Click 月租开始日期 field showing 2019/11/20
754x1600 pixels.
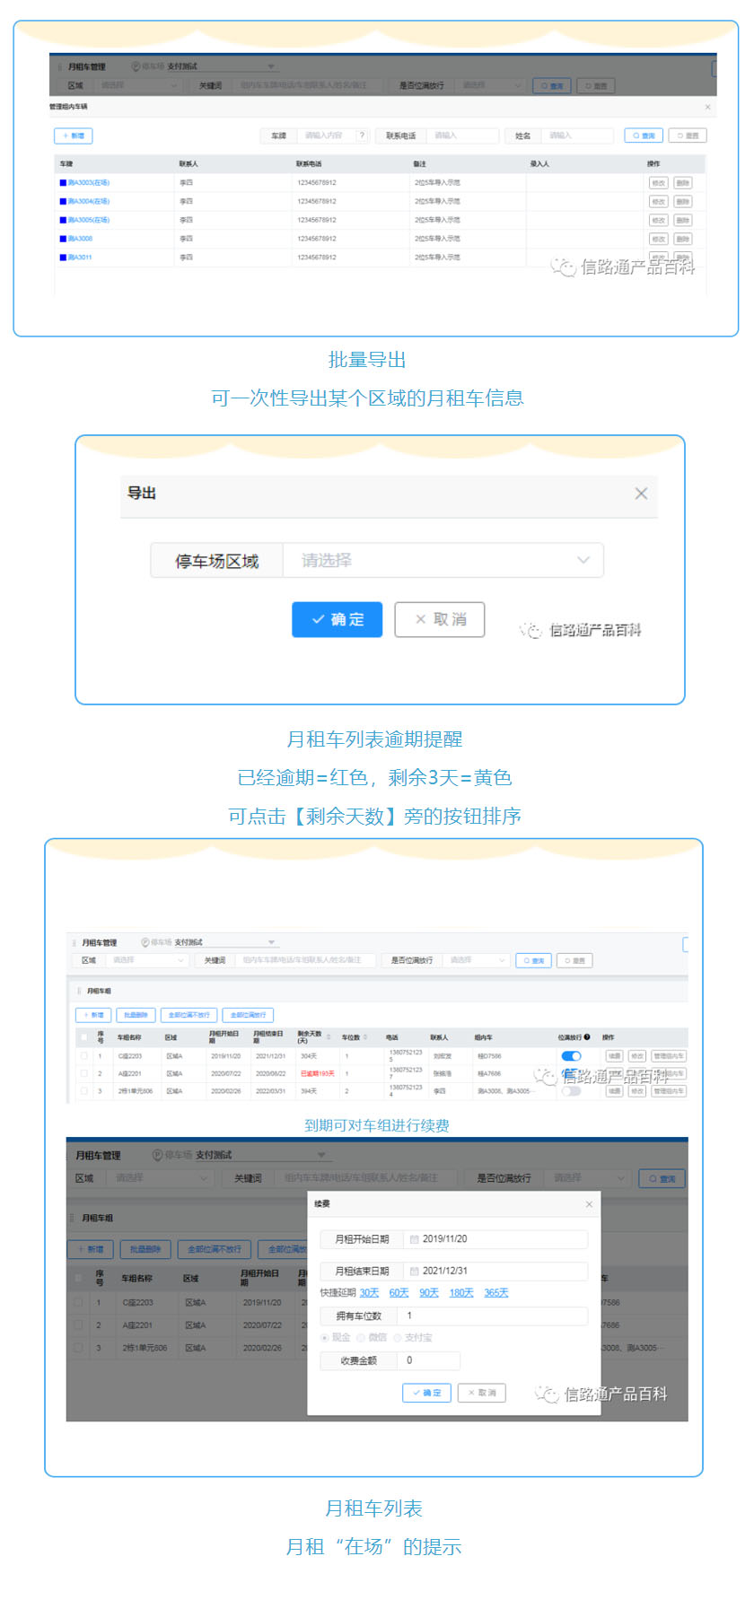pyautogui.click(x=495, y=1239)
